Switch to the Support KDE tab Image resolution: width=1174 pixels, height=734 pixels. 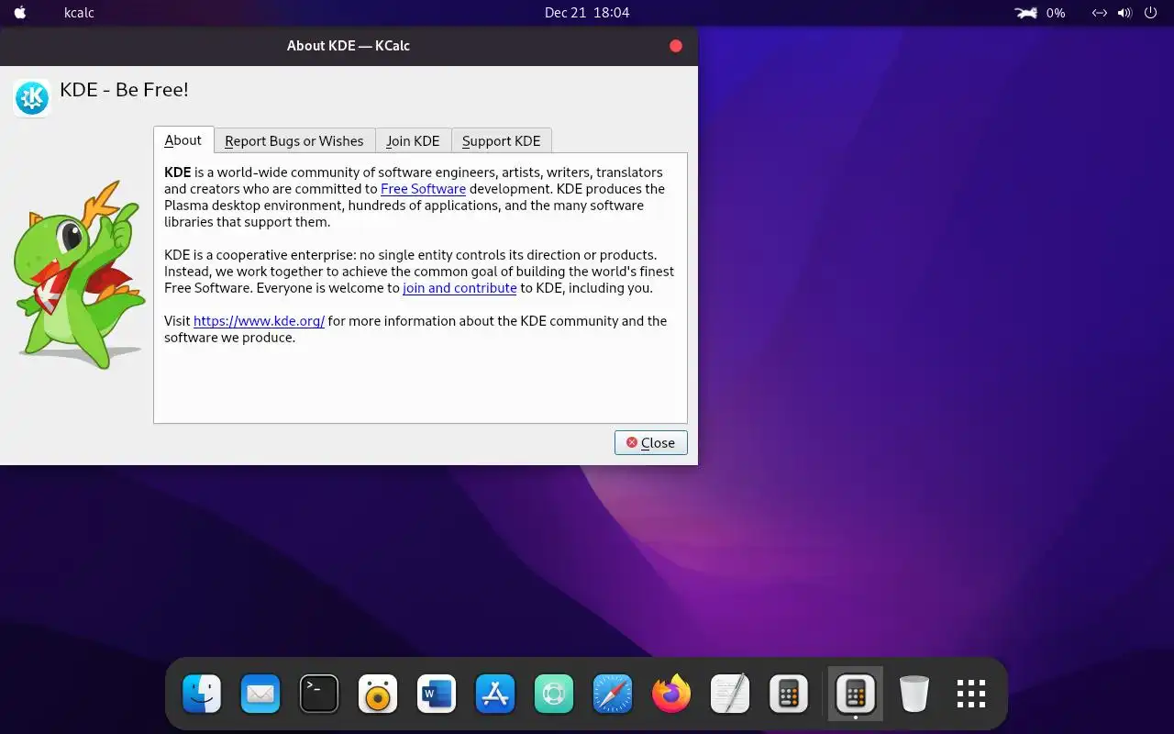(x=502, y=141)
